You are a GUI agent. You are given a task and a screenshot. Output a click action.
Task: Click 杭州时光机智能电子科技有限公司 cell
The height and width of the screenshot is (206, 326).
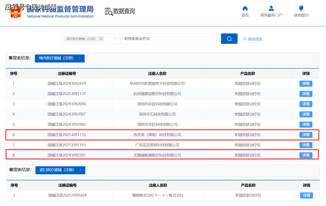coord(157,84)
